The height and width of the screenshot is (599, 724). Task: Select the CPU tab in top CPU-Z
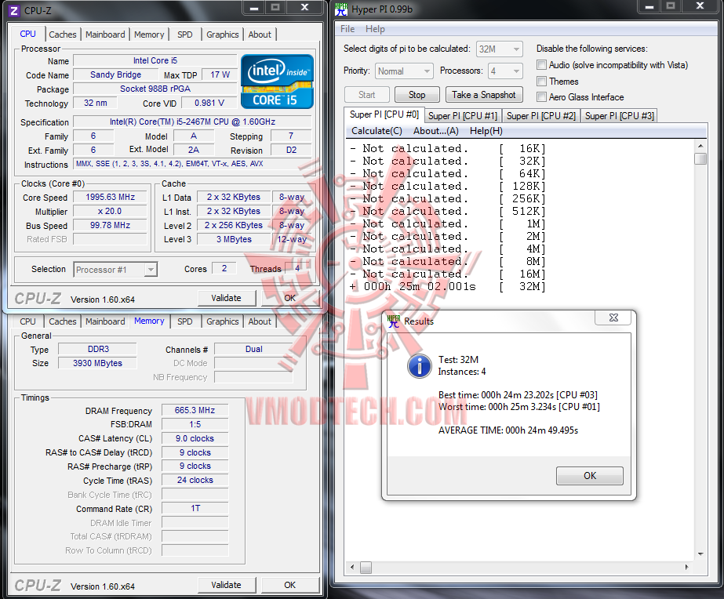click(27, 34)
